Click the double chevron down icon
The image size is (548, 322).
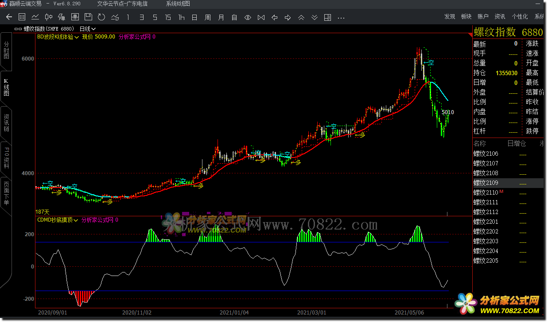pyautogui.click(x=314, y=17)
